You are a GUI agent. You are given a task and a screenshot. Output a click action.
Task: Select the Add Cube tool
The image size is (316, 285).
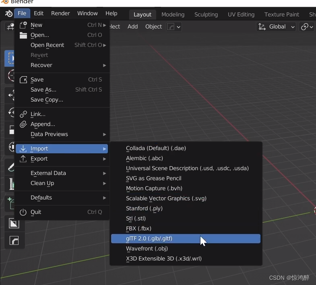[10, 204]
